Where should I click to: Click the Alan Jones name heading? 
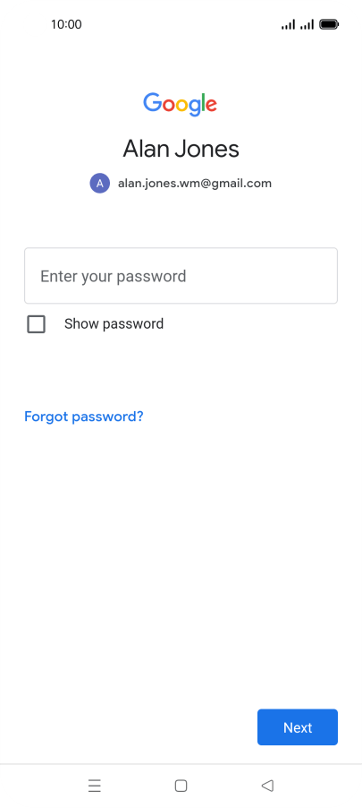click(x=181, y=149)
